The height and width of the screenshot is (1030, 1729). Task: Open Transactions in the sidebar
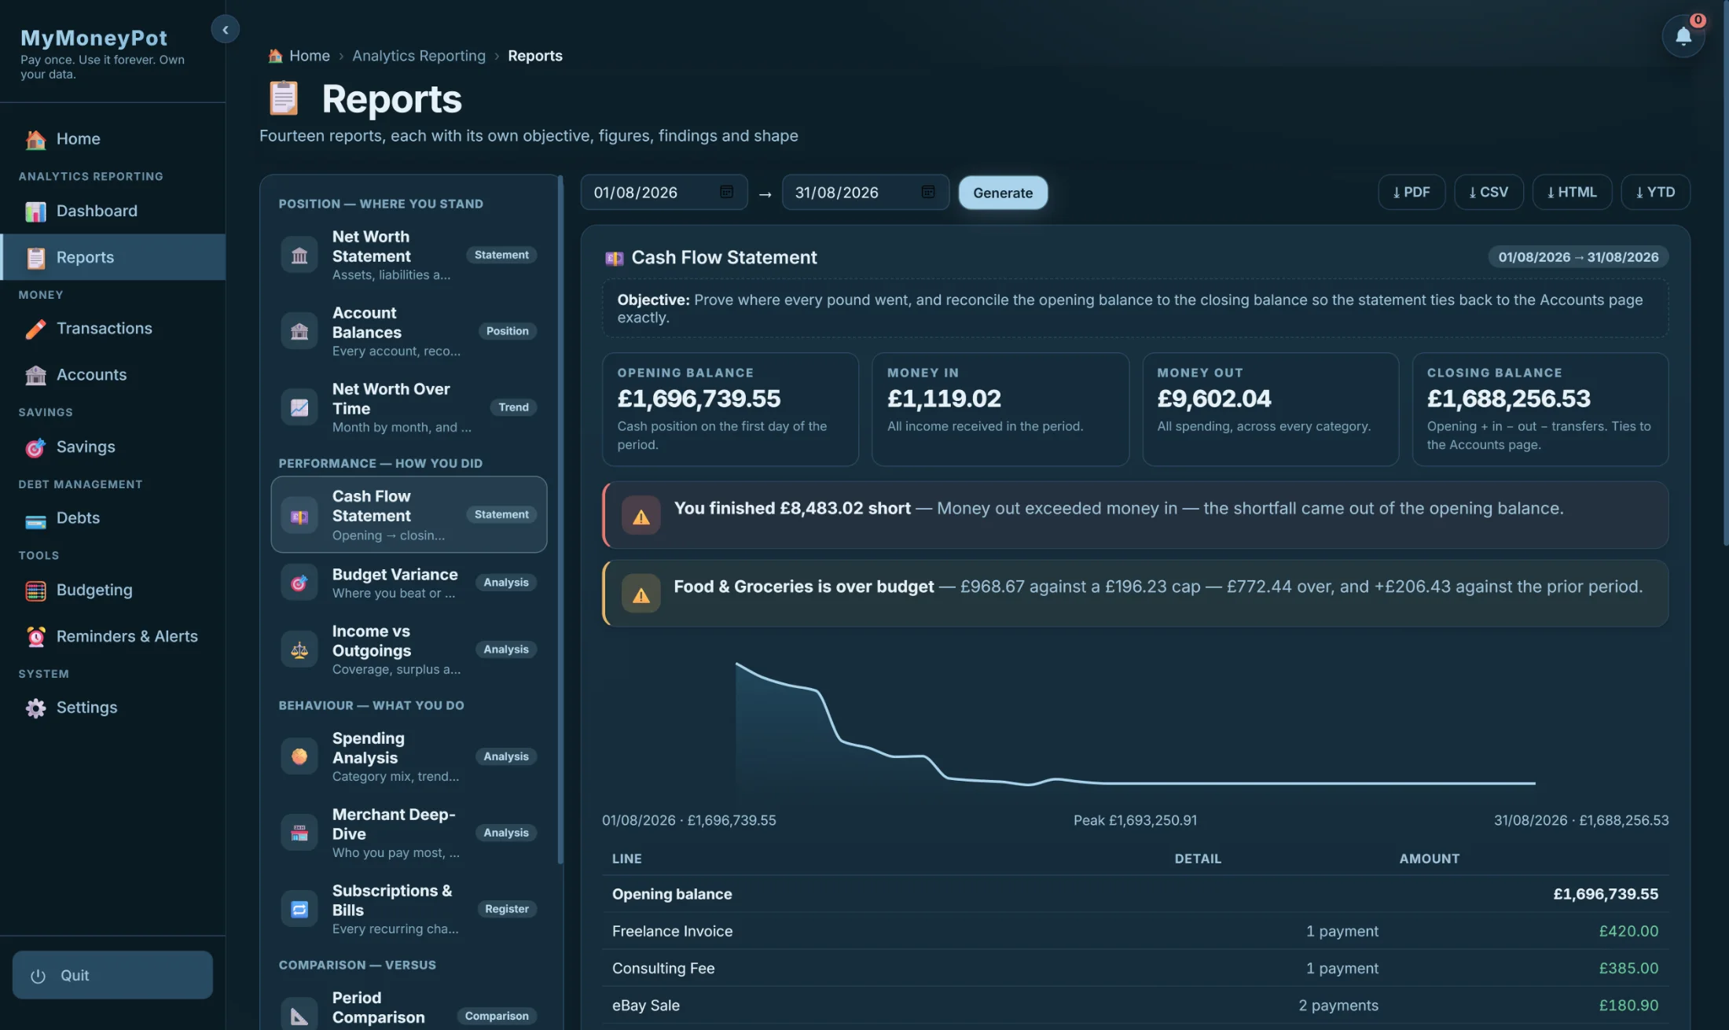point(113,329)
